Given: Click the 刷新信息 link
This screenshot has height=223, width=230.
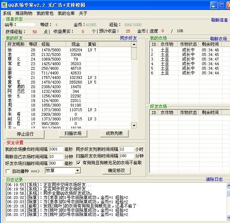Looking at the screenshot, I should tap(219, 20).
